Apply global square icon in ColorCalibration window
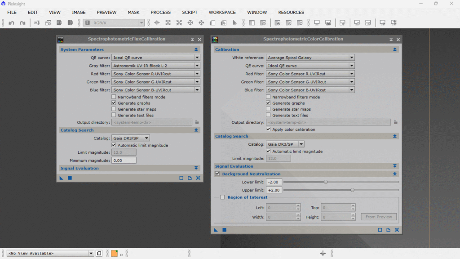This screenshot has width=460, height=259. pyautogui.click(x=225, y=230)
